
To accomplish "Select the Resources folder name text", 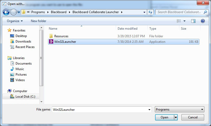I will point(61,36).
